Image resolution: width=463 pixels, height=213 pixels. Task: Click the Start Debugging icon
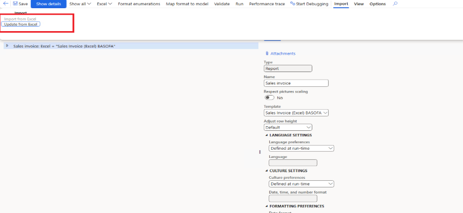point(292,4)
